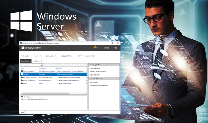Click the Folder Redirection folder icon
Image resolution: width=208 pixels, height=123 pixels.
coord(22,80)
